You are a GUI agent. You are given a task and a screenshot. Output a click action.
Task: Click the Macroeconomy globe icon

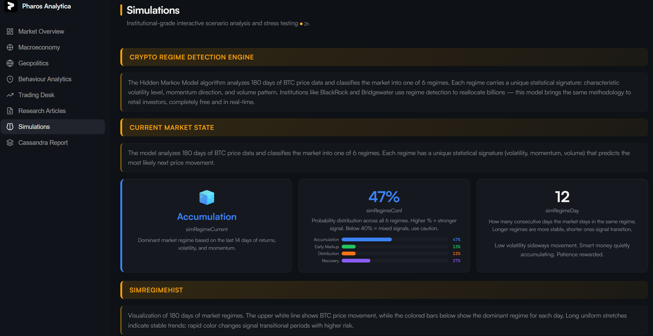(x=10, y=47)
